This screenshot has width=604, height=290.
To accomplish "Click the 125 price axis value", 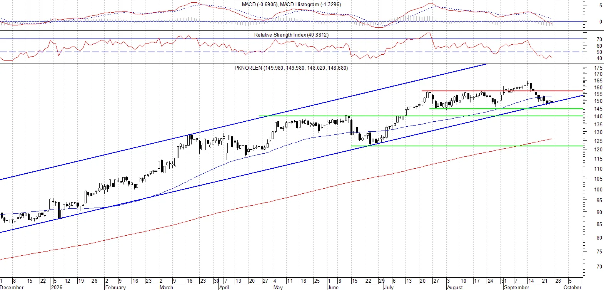I will [x=598, y=141].
